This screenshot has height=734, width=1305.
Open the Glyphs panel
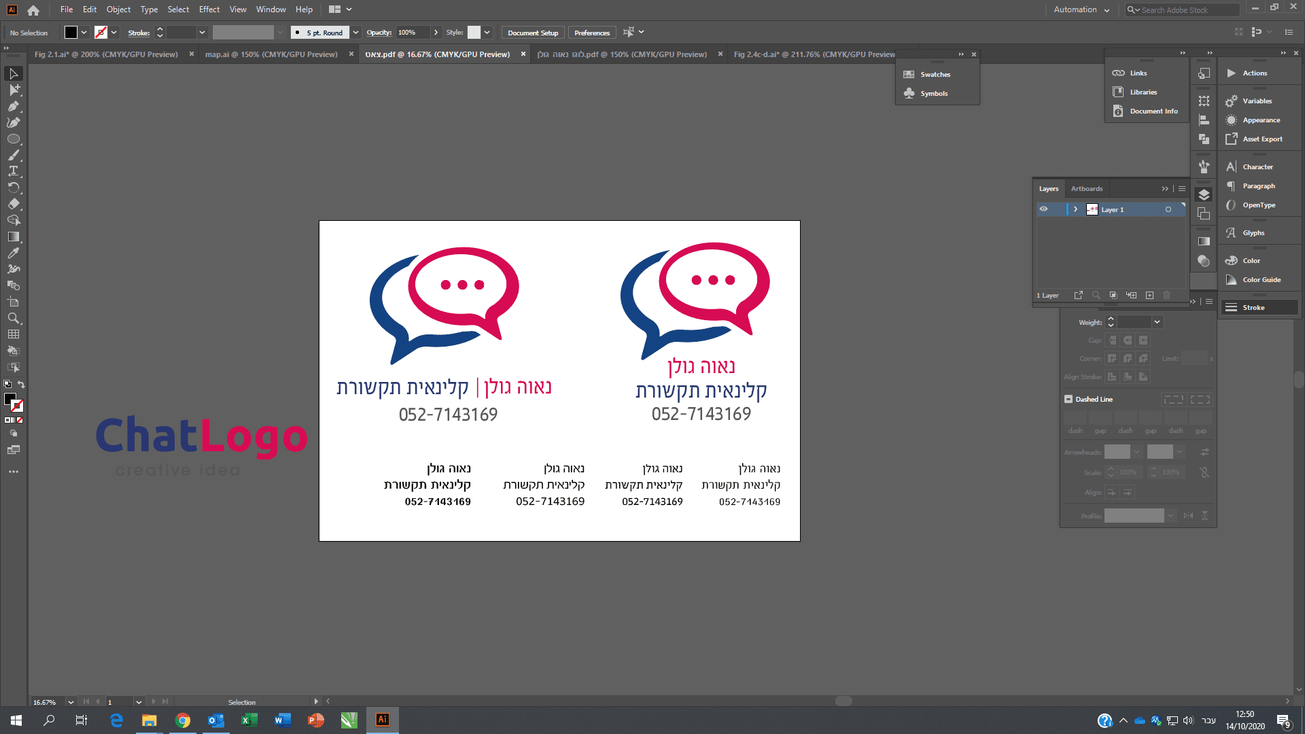coord(1253,233)
